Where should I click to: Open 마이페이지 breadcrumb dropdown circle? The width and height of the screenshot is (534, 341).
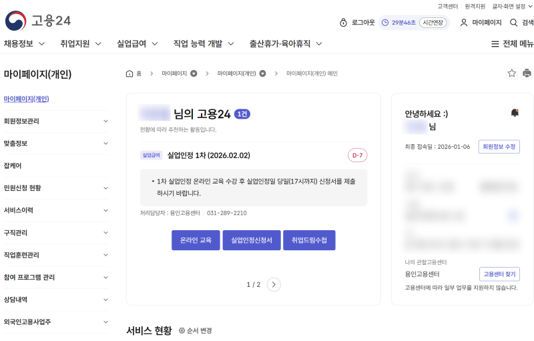pyautogui.click(x=194, y=73)
